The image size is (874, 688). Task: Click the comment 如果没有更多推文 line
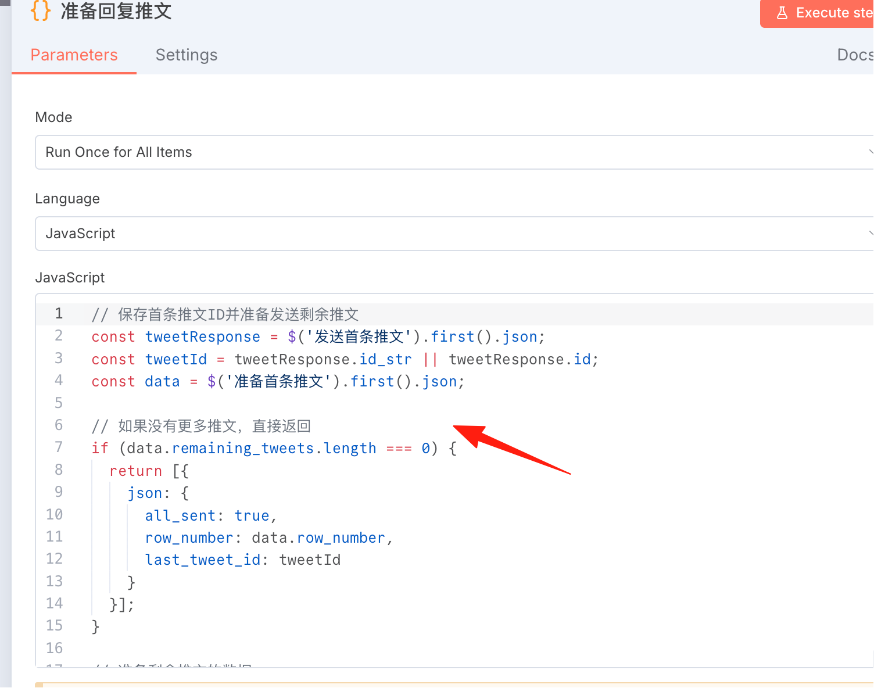point(201,426)
